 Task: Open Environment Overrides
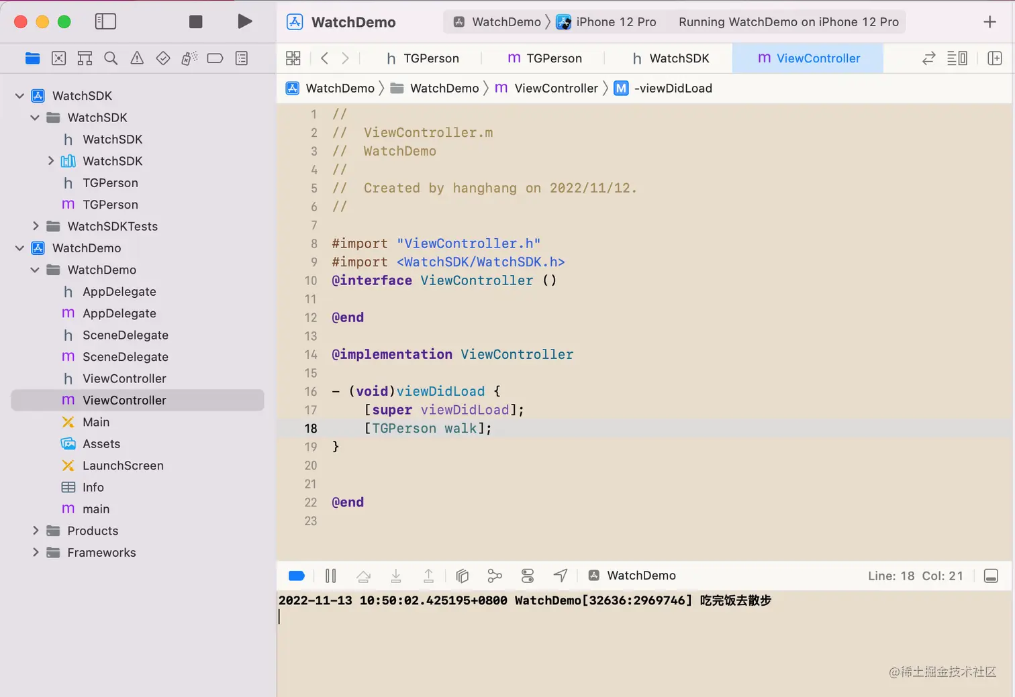pos(528,576)
